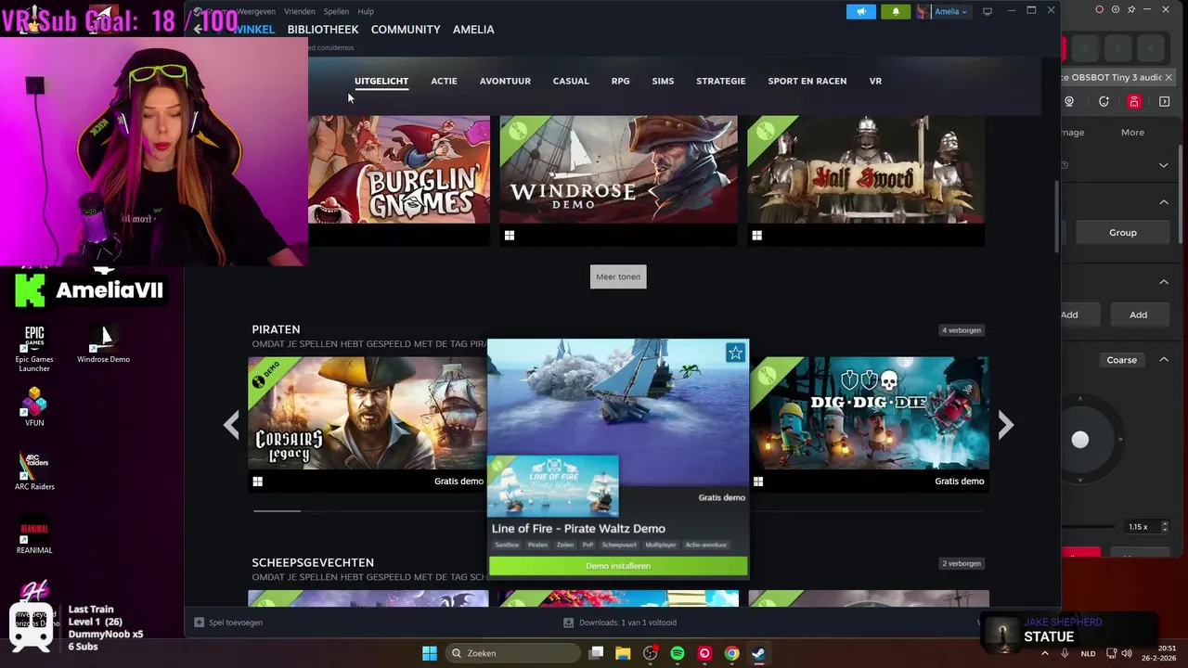The width and height of the screenshot is (1188, 668).
Task: Open the VFUN desktop shortcut
Action: click(34, 407)
